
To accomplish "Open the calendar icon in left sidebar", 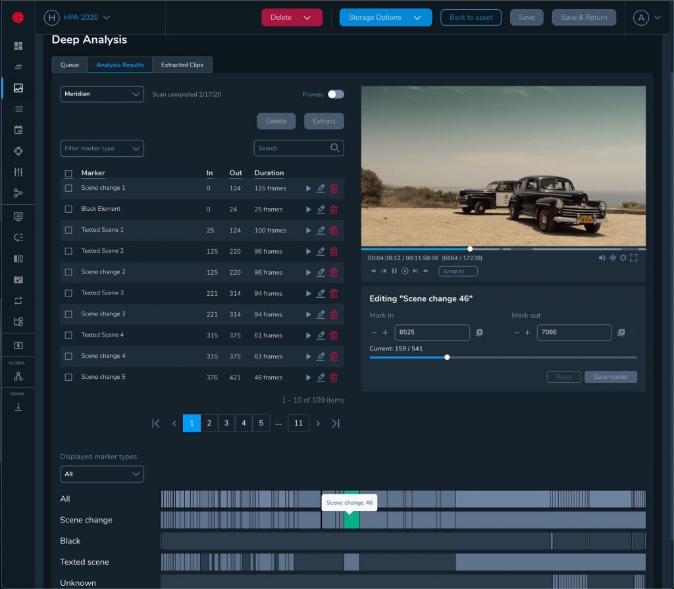I will pos(18,130).
